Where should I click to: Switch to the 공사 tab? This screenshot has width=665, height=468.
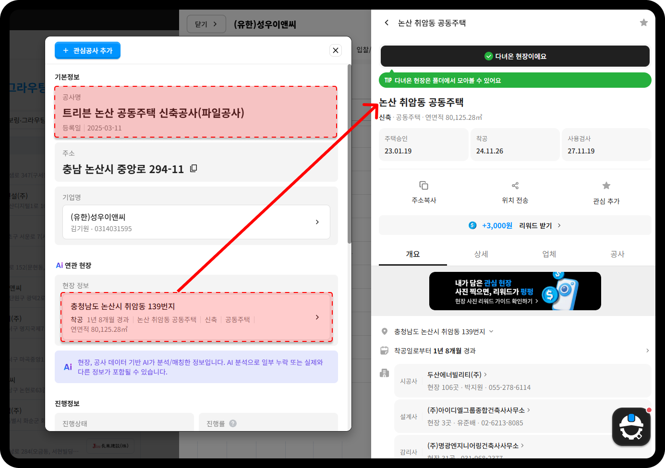617,254
